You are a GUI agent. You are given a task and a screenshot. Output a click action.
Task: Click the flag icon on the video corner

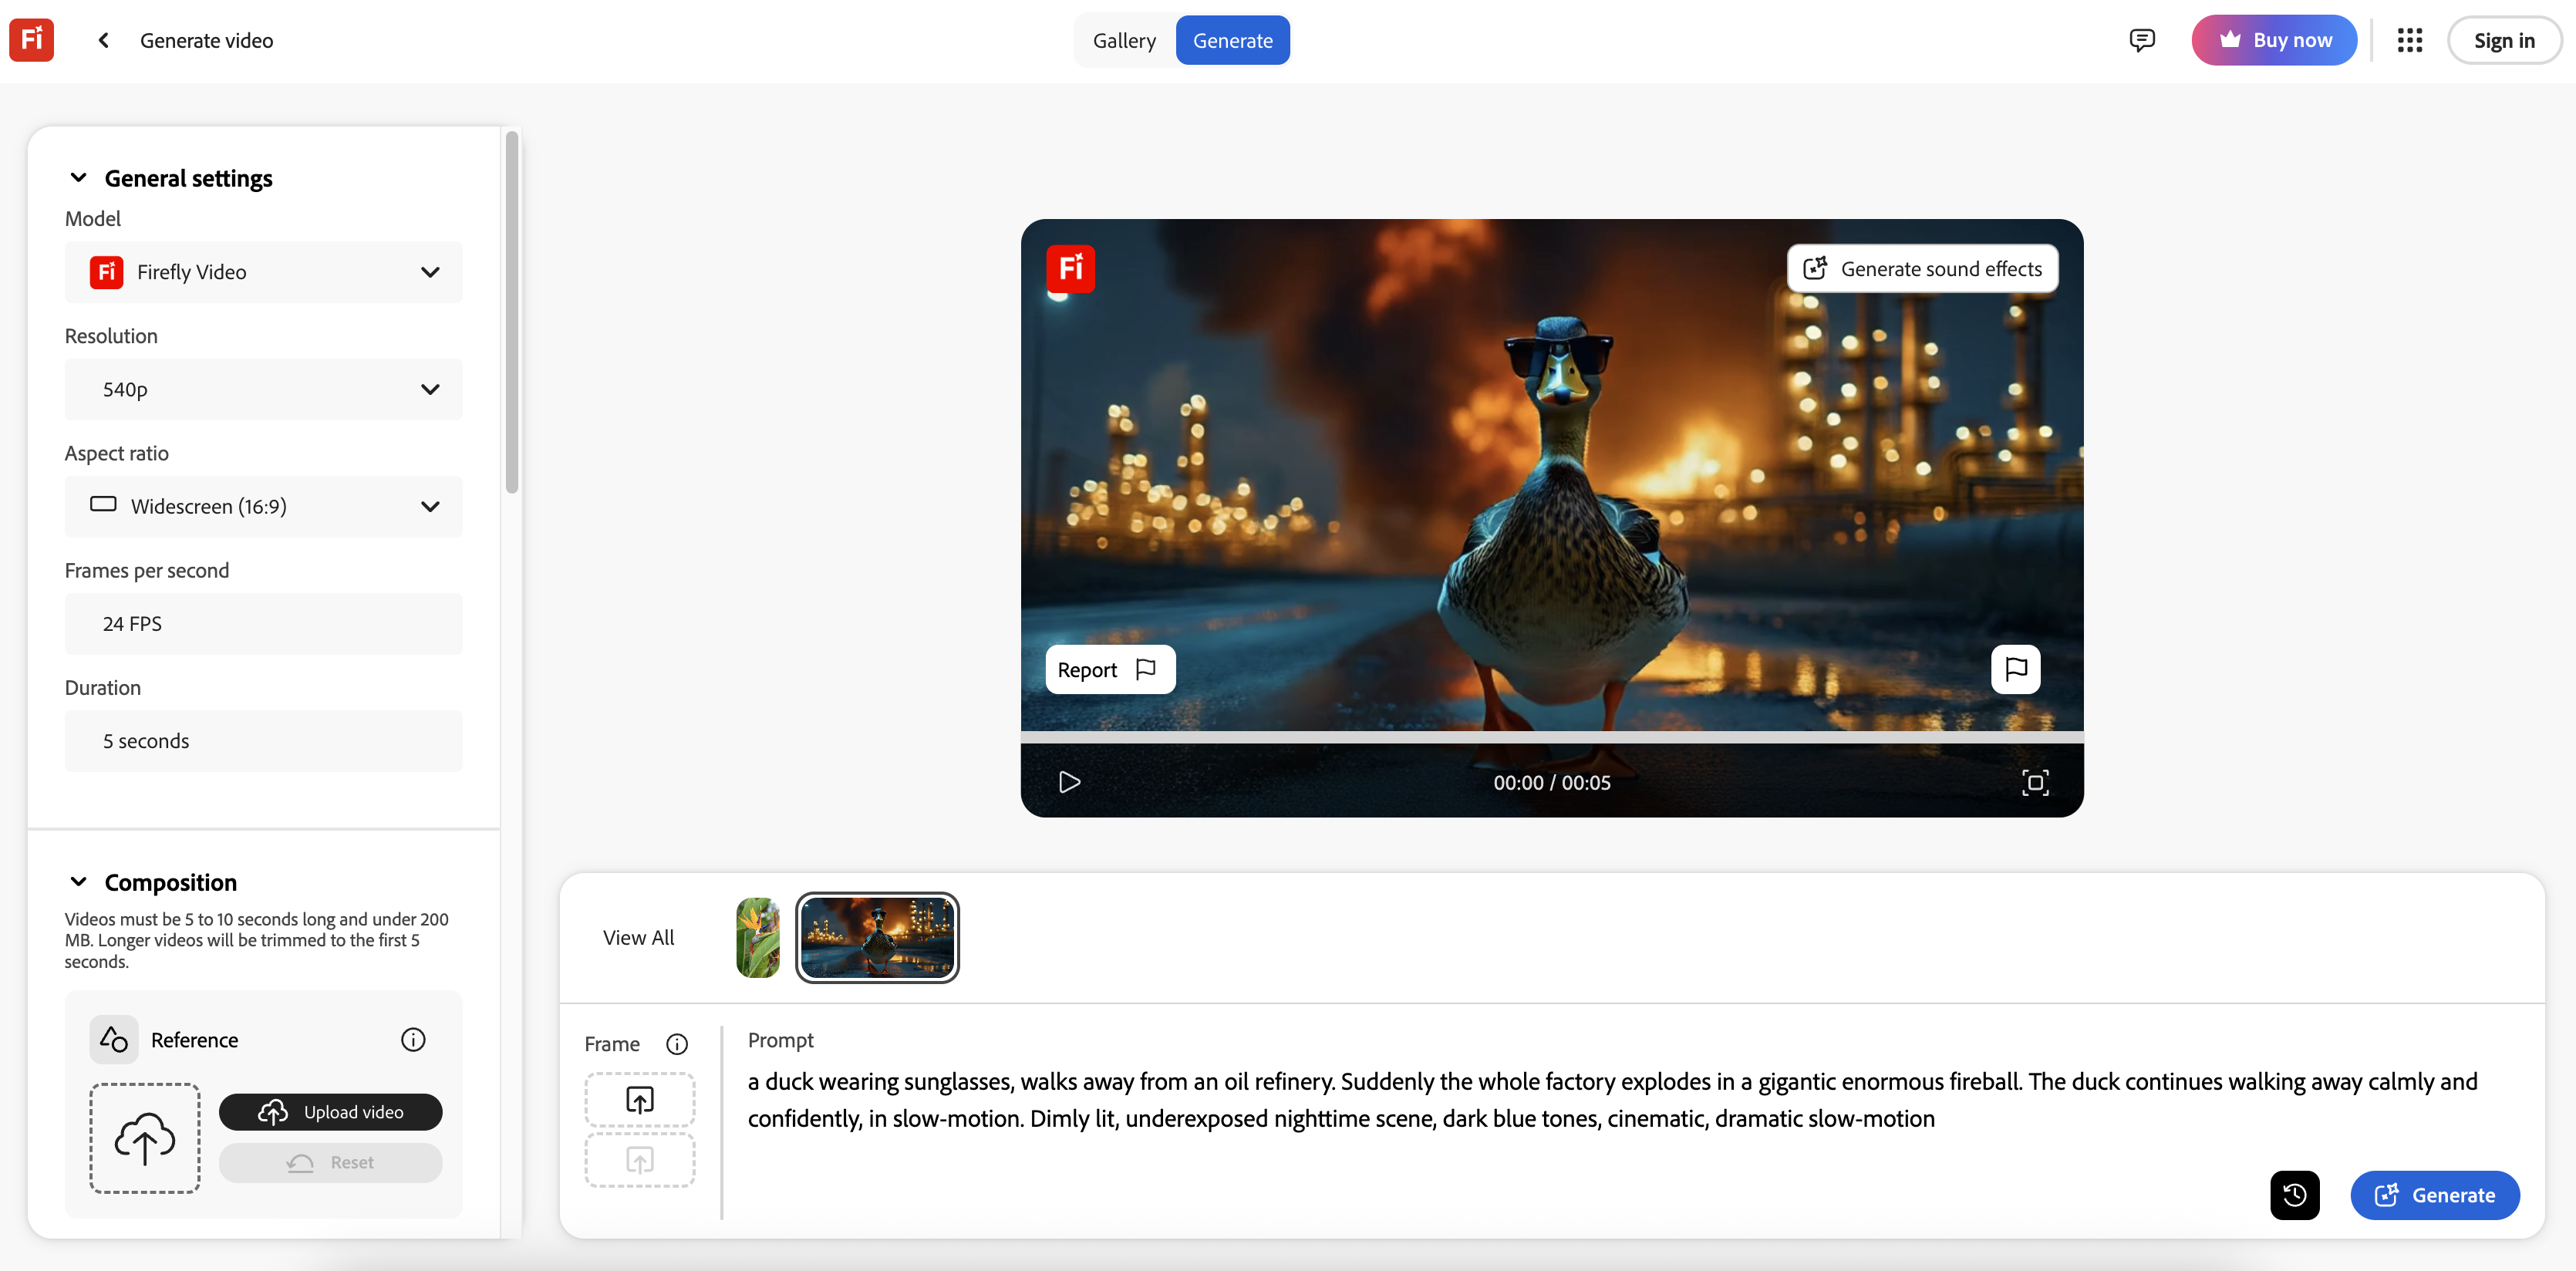(x=2016, y=669)
